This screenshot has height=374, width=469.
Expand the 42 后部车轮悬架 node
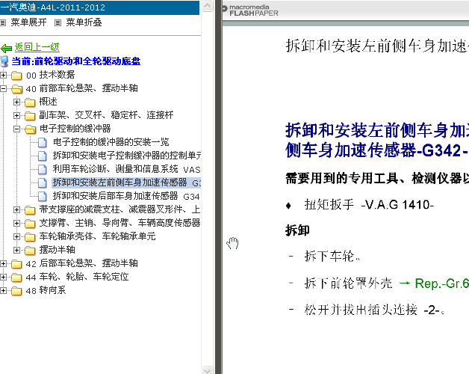[x=3, y=264]
